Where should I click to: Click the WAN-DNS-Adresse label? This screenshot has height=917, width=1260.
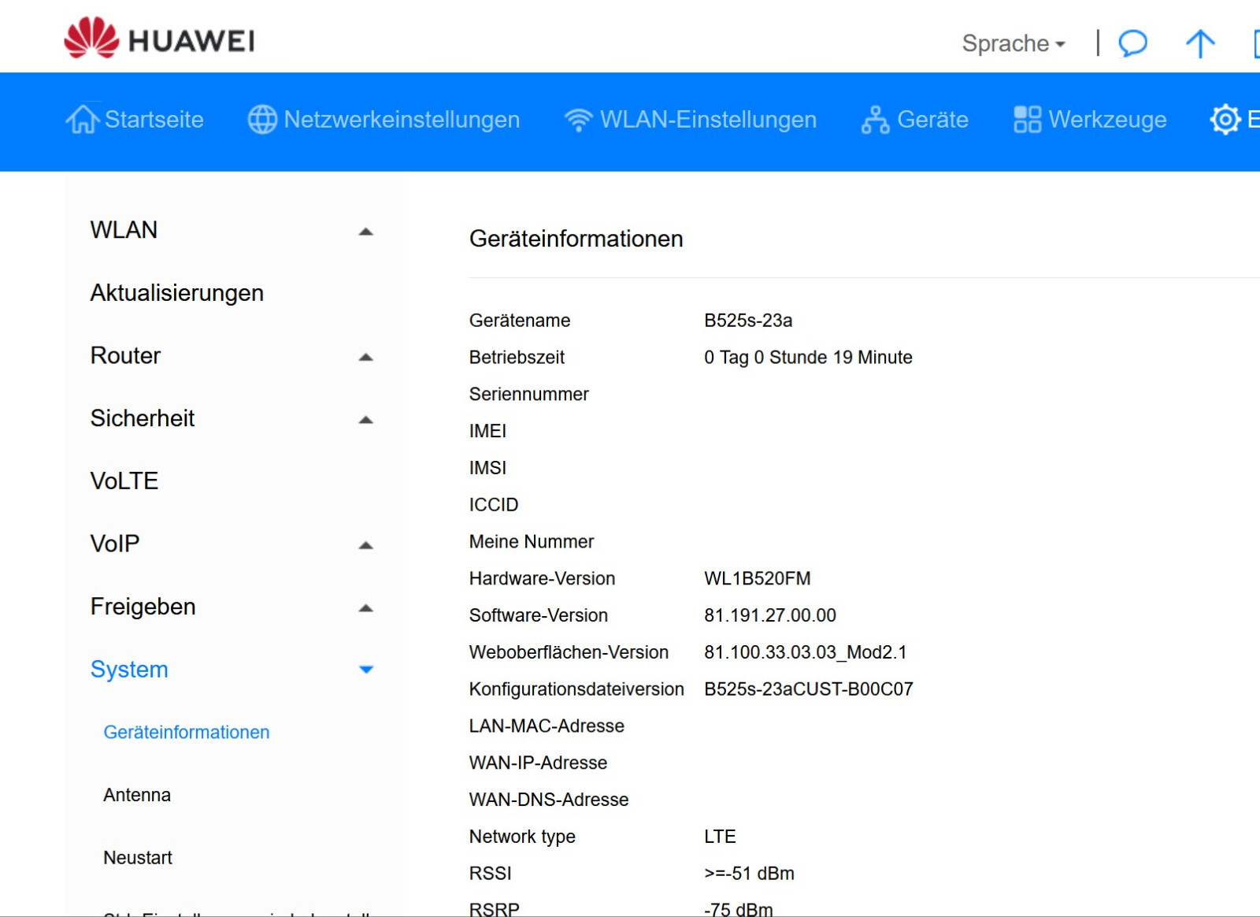(549, 800)
